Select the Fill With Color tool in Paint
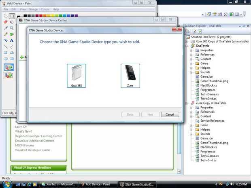The height and width of the screenshot is (188, 251). click(12, 22)
